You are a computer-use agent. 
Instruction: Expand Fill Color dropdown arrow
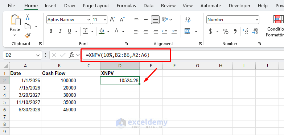coord(108,31)
